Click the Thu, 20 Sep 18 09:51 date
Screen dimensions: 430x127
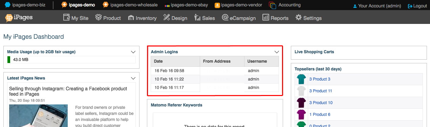tap(27, 100)
